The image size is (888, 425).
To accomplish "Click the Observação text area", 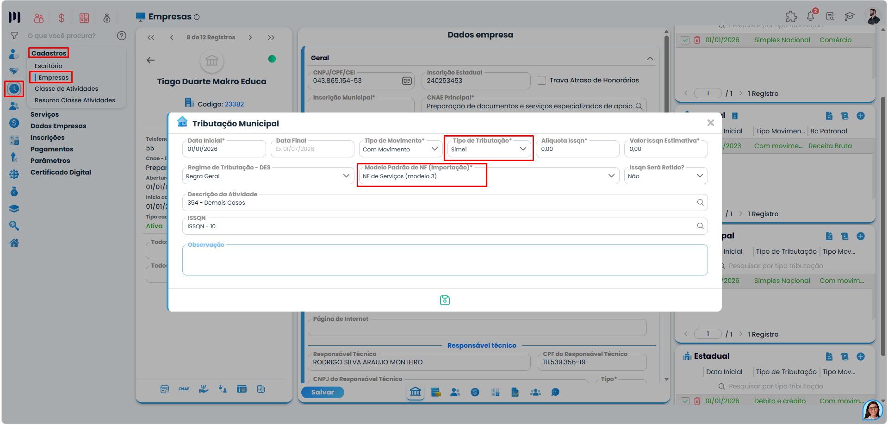I will (445, 260).
